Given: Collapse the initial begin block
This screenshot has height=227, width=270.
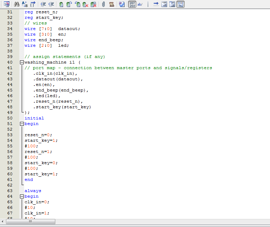Looking at the screenshot, I should point(22,124).
